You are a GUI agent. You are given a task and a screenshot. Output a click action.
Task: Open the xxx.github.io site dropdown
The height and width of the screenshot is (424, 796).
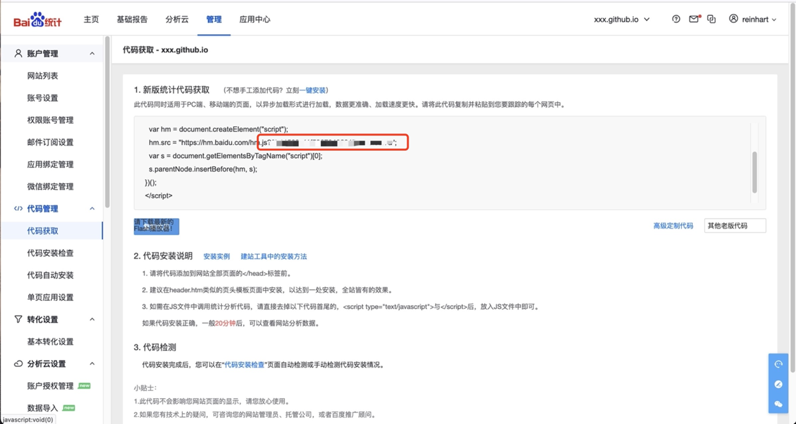(x=621, y=19)
